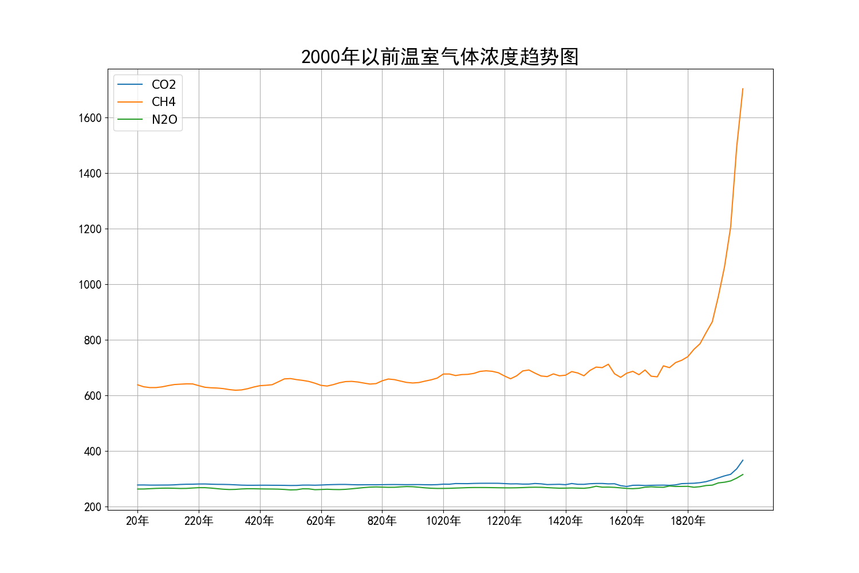Click y-axis label 1200
The height and width of the screenshot is (573, 859).
click(90, 229)
